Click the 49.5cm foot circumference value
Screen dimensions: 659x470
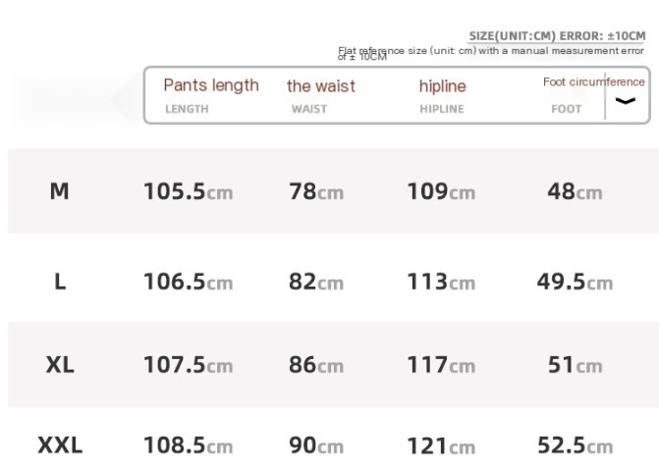(x=575, y=283)
